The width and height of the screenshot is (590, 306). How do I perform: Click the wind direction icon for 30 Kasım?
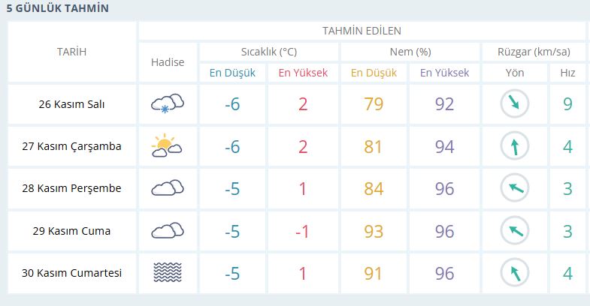514,273
